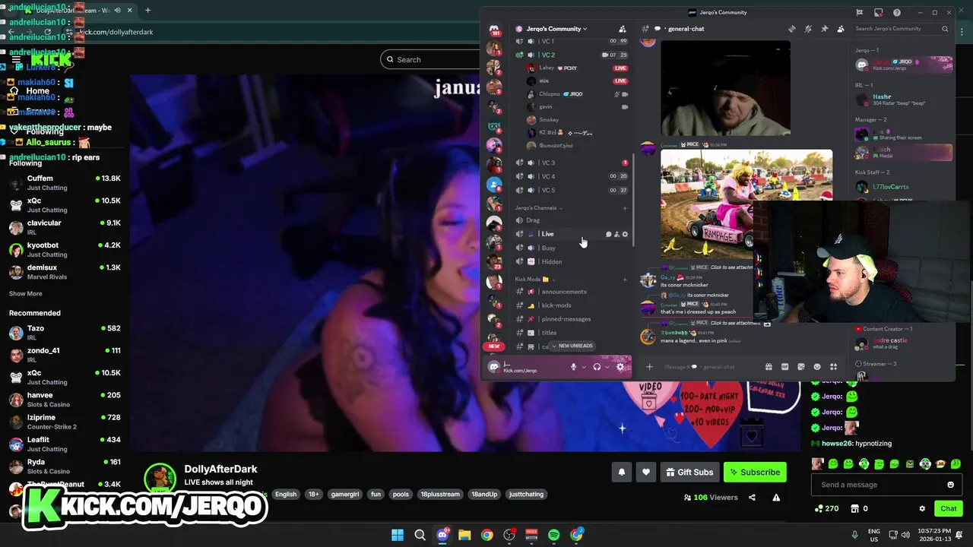Click the plus attachment button in Discord
Viewport: 973px width, 547px height.
[649, 367]
